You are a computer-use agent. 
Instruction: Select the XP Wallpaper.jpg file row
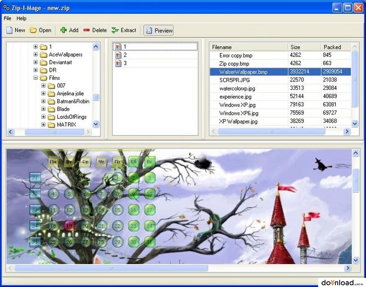tap(280, 121)
